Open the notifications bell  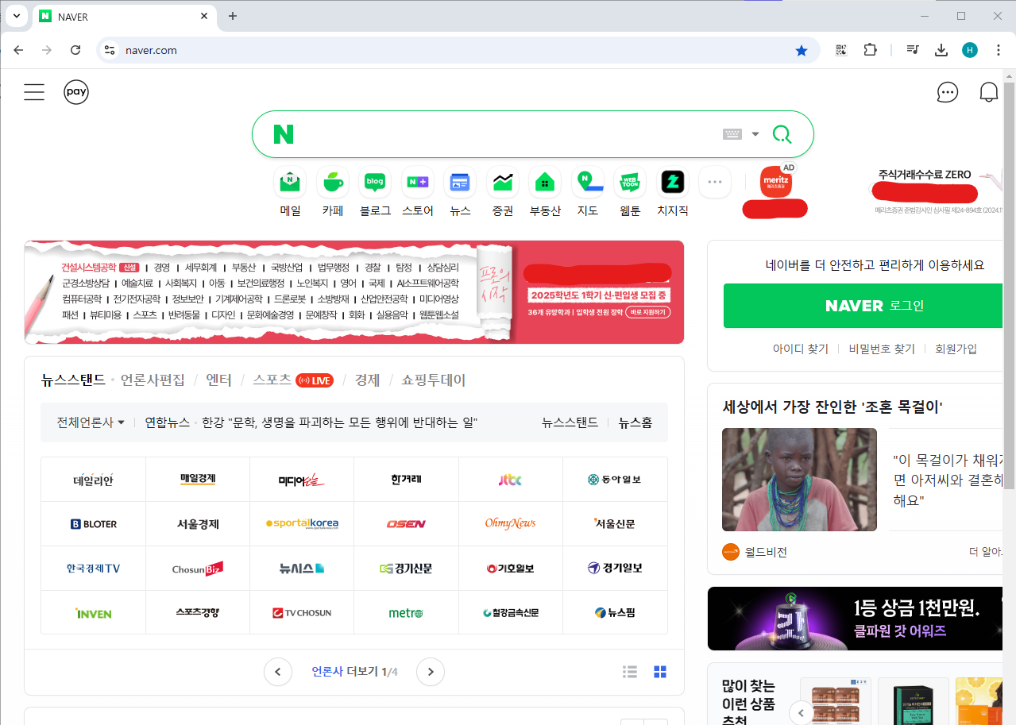pos(989,92)
